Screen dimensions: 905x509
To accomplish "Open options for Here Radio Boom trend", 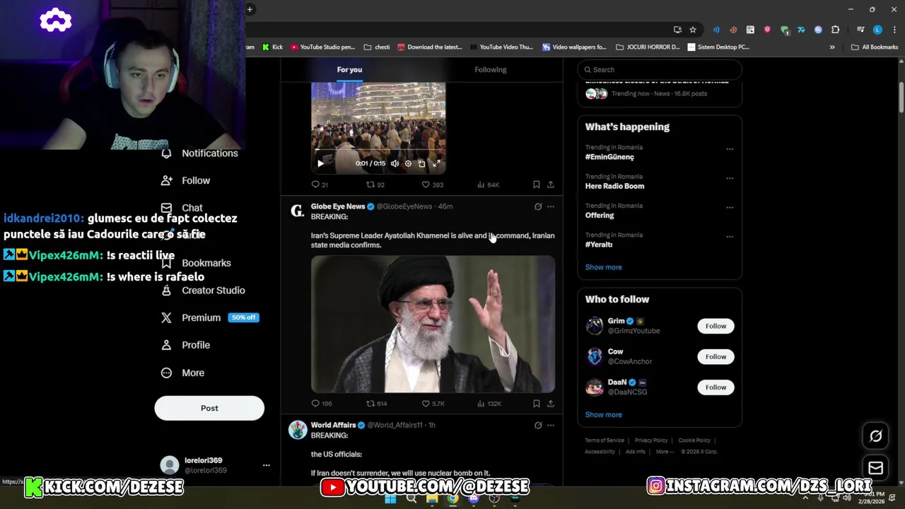I will [730, 178].
